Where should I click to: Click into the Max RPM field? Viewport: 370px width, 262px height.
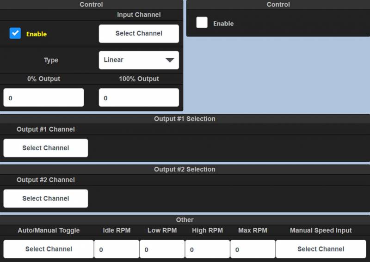253,250
